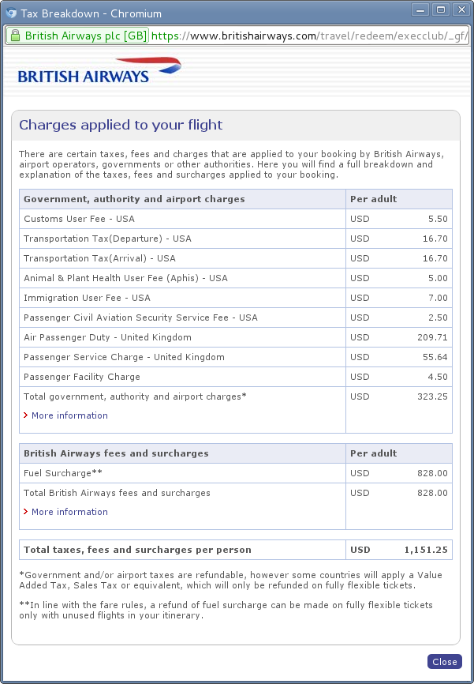Click the green padlock security icon
474x684 pixels.
point(14,36)
